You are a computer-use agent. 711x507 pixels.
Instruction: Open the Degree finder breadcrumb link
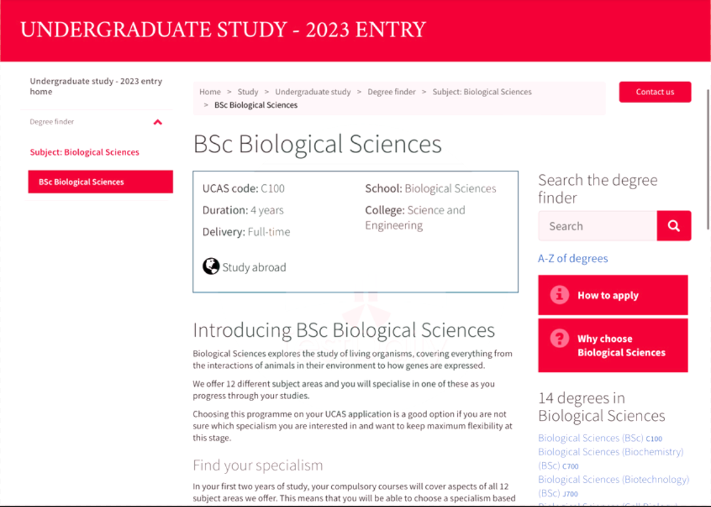click(391, 92)
